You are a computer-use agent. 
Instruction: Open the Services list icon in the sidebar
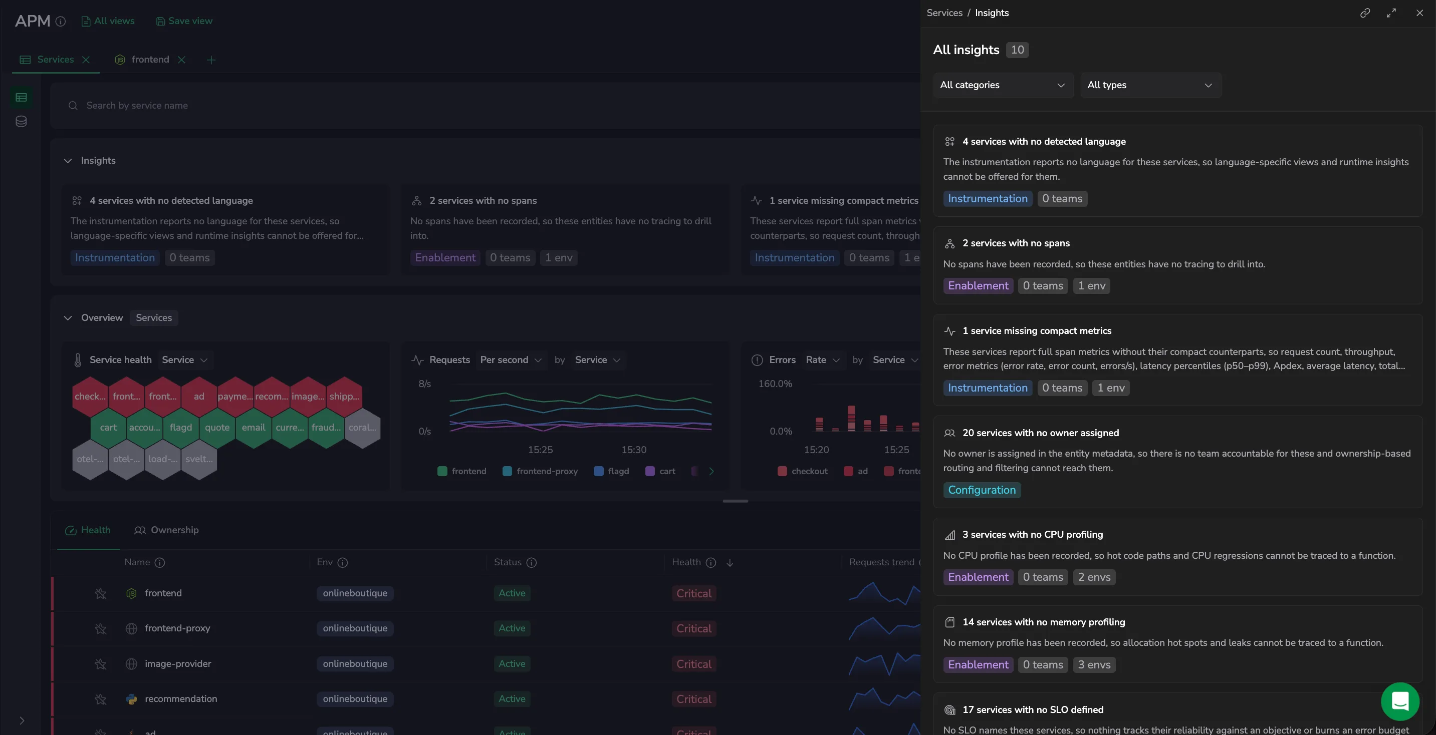21,98
